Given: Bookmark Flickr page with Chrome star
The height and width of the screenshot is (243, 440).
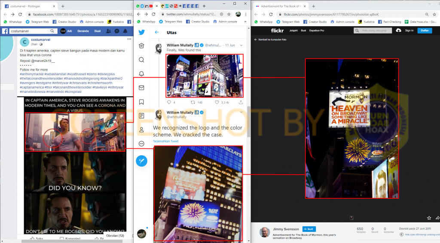Looking at the screenshot, I should [434, 14].
